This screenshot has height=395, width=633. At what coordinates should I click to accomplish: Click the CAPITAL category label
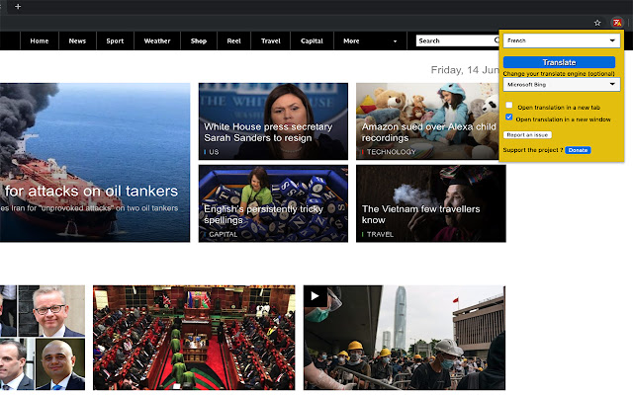223,235
